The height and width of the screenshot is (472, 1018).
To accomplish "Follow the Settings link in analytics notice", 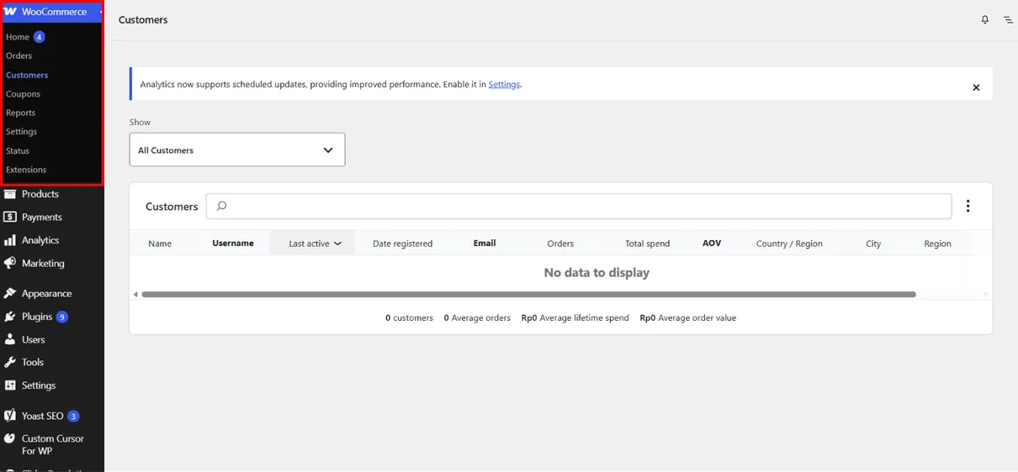I will (504, 84).
